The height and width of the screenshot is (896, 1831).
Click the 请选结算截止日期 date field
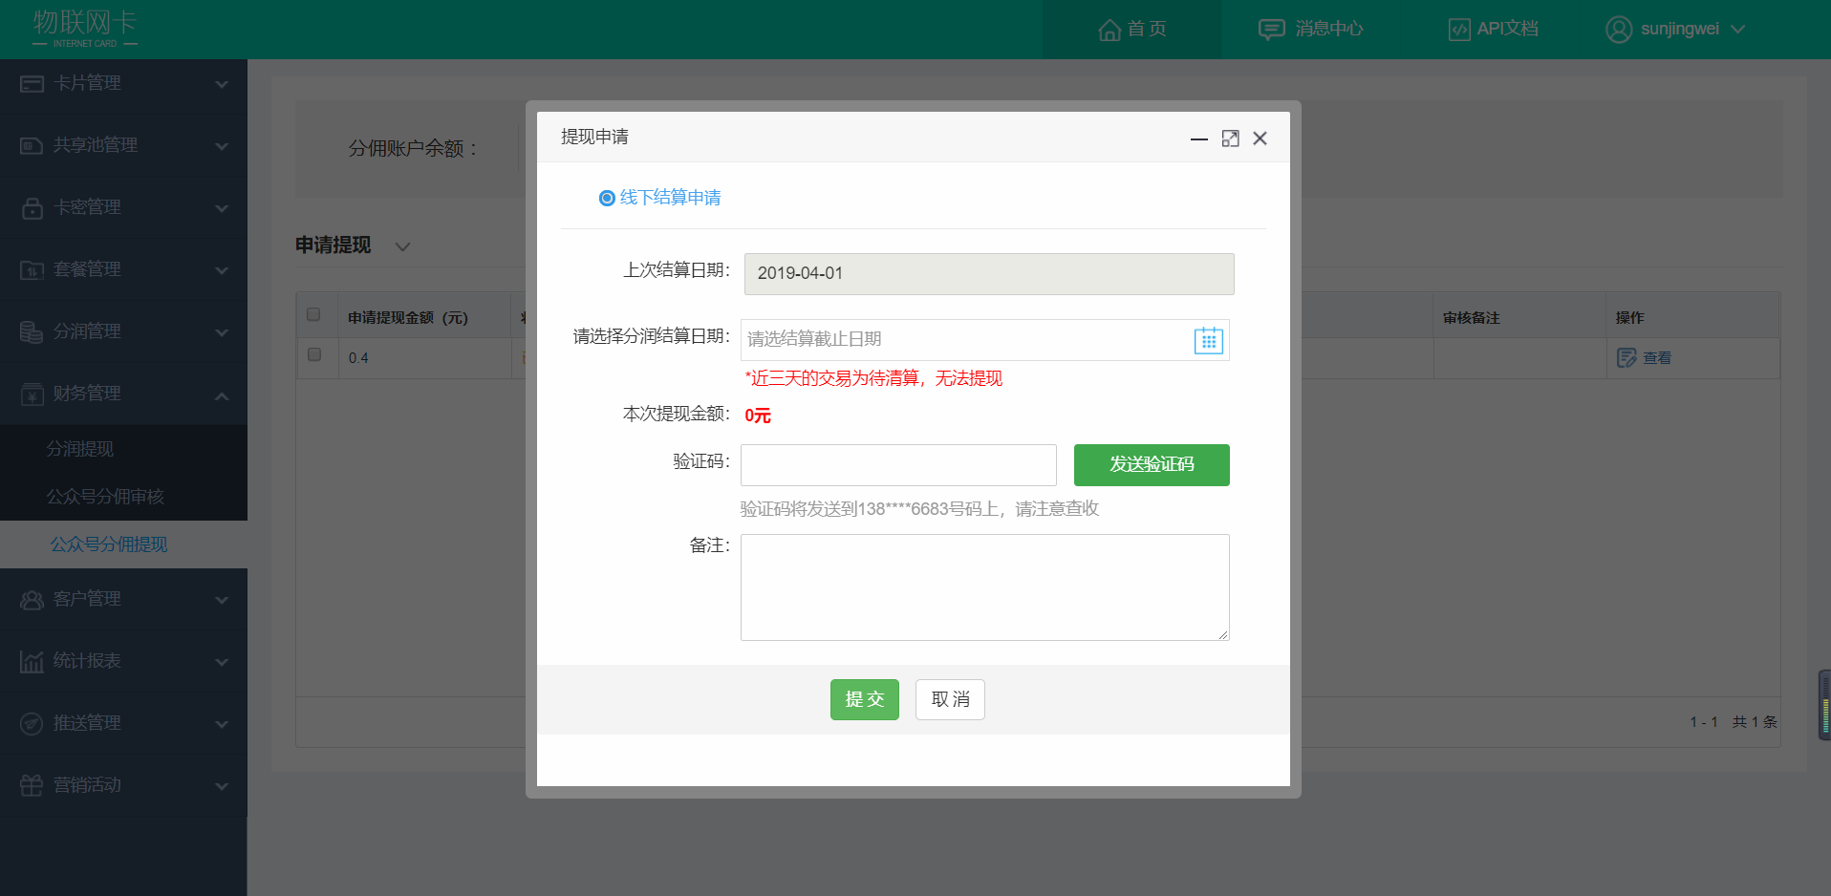[x=985, y=340]
